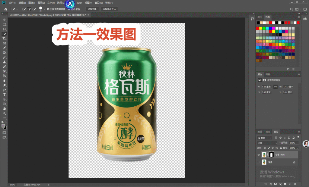The image size is (309, 187).
Task: Open the blend mode 正常 dropdown
Action: coord(267,143)
